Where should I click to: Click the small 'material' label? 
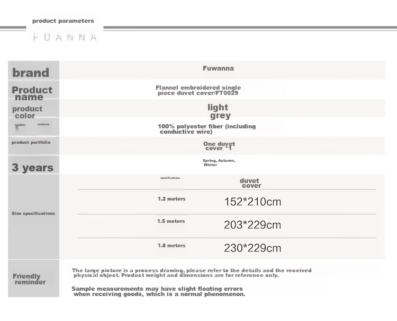43,124
